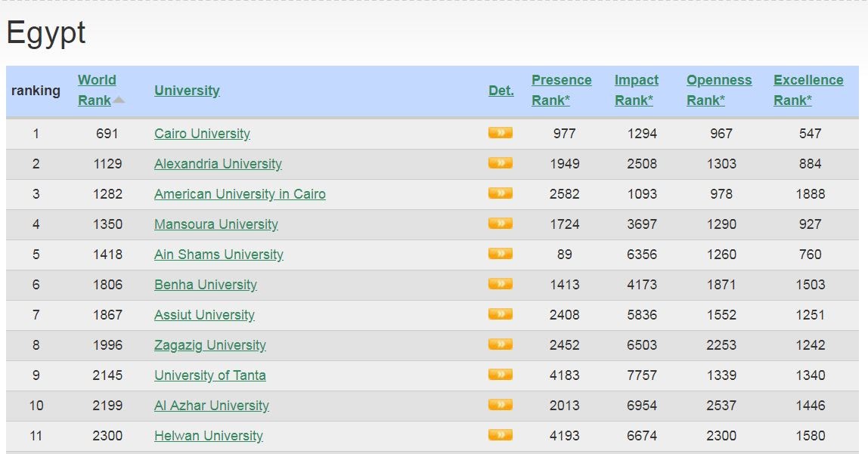
Task: Open details icon for Al Azhar University
Action: 500,405
